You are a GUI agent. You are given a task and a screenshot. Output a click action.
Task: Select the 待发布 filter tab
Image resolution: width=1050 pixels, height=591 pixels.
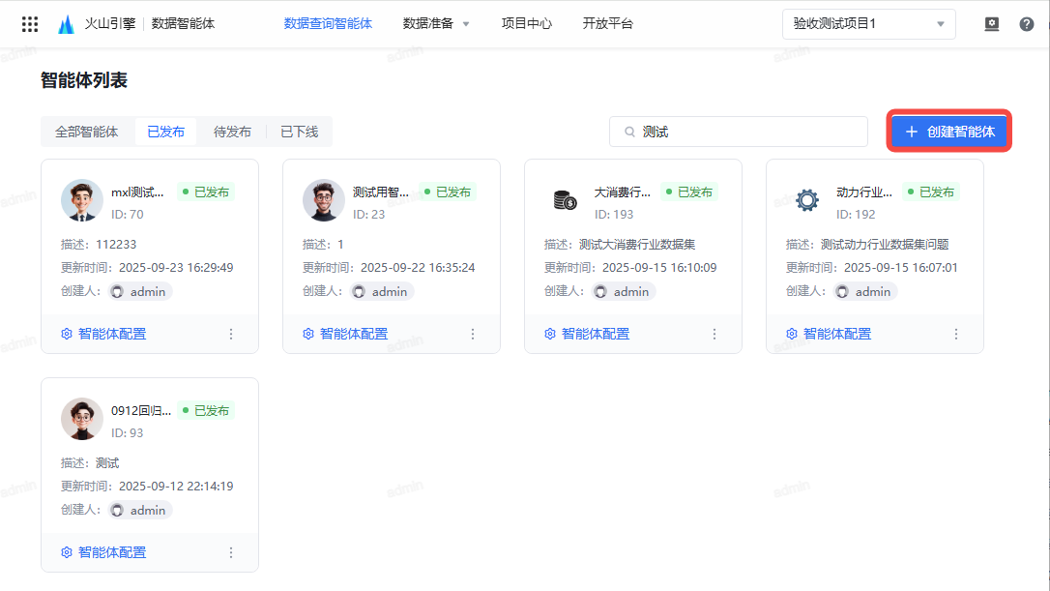click(x=232, y=132)
